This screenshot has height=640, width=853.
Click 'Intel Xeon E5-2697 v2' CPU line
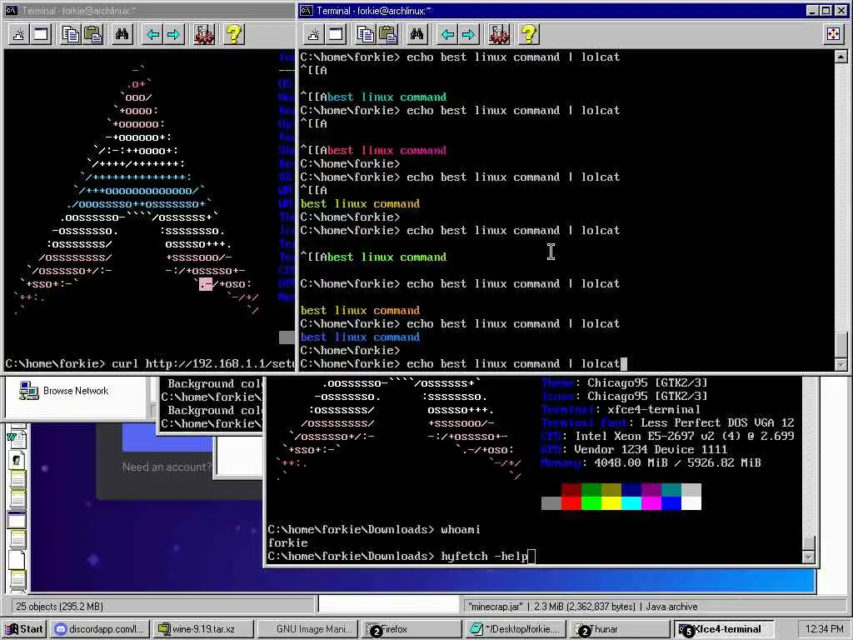tap(667, 436)
